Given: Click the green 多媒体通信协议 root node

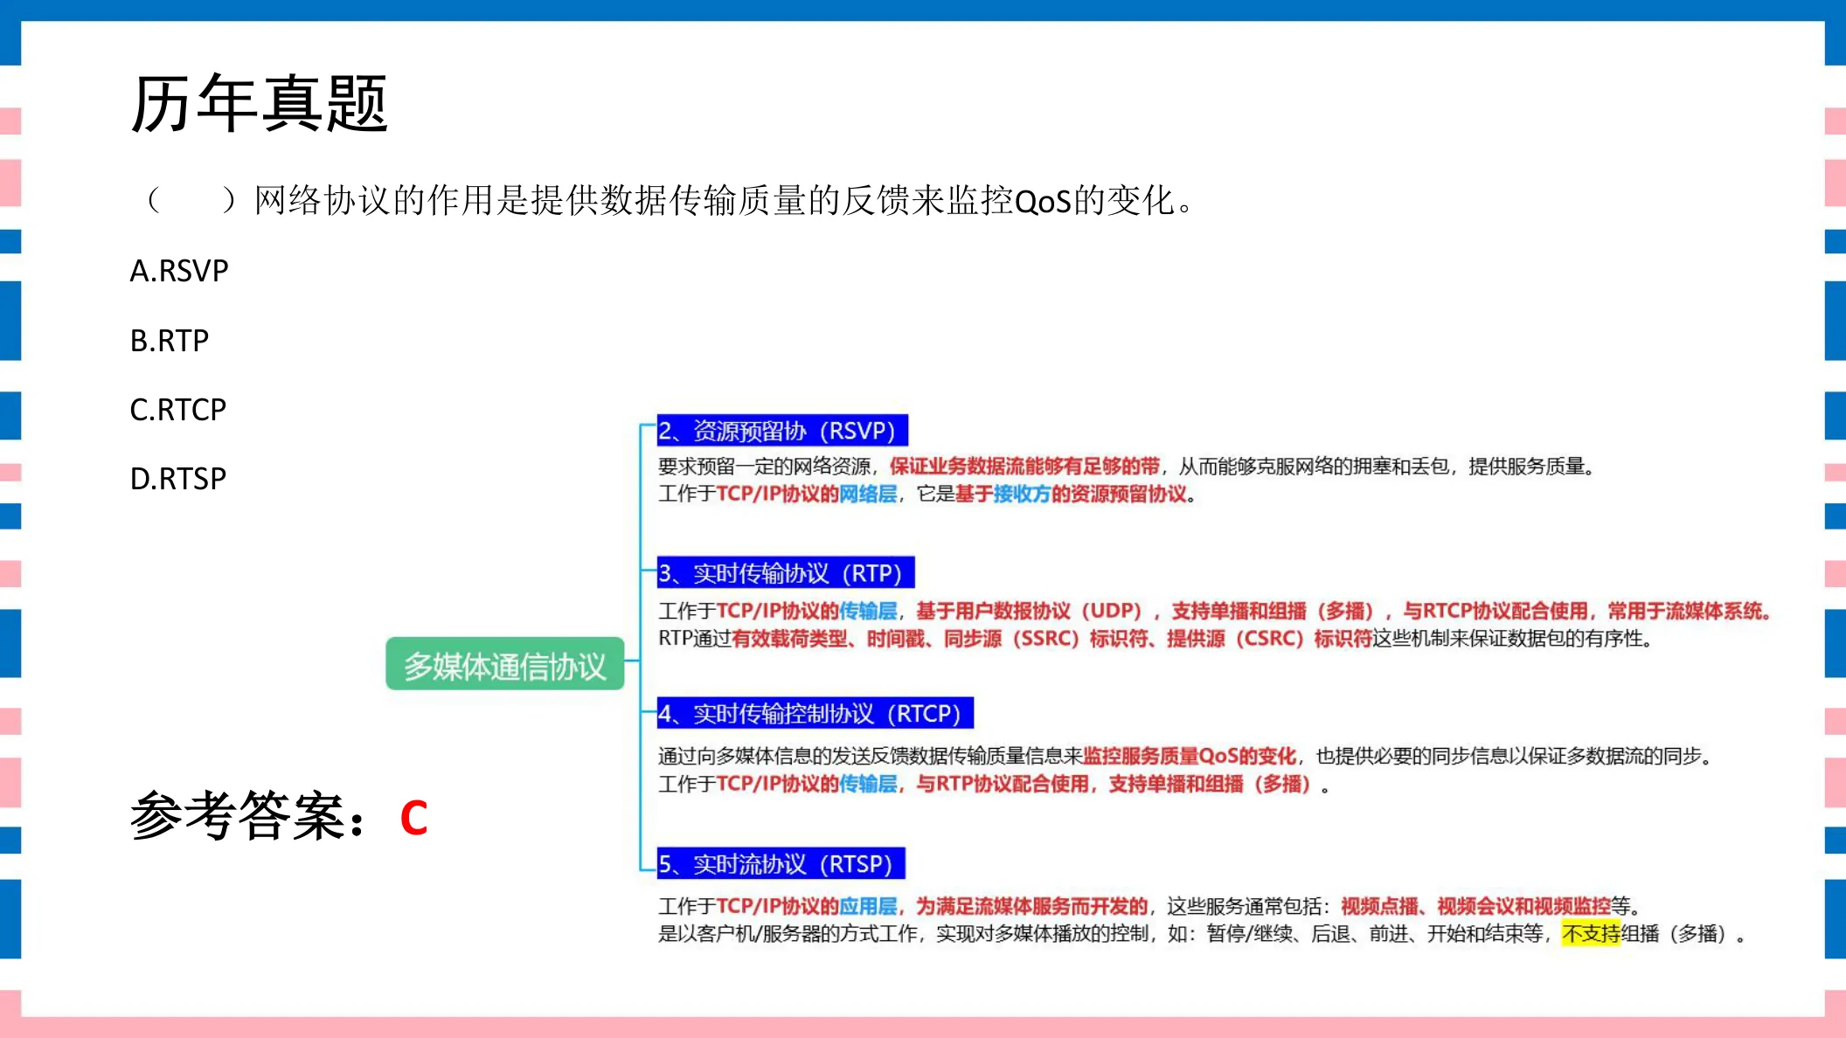Looking at the screenshot, I should click(x=505, y=664).
